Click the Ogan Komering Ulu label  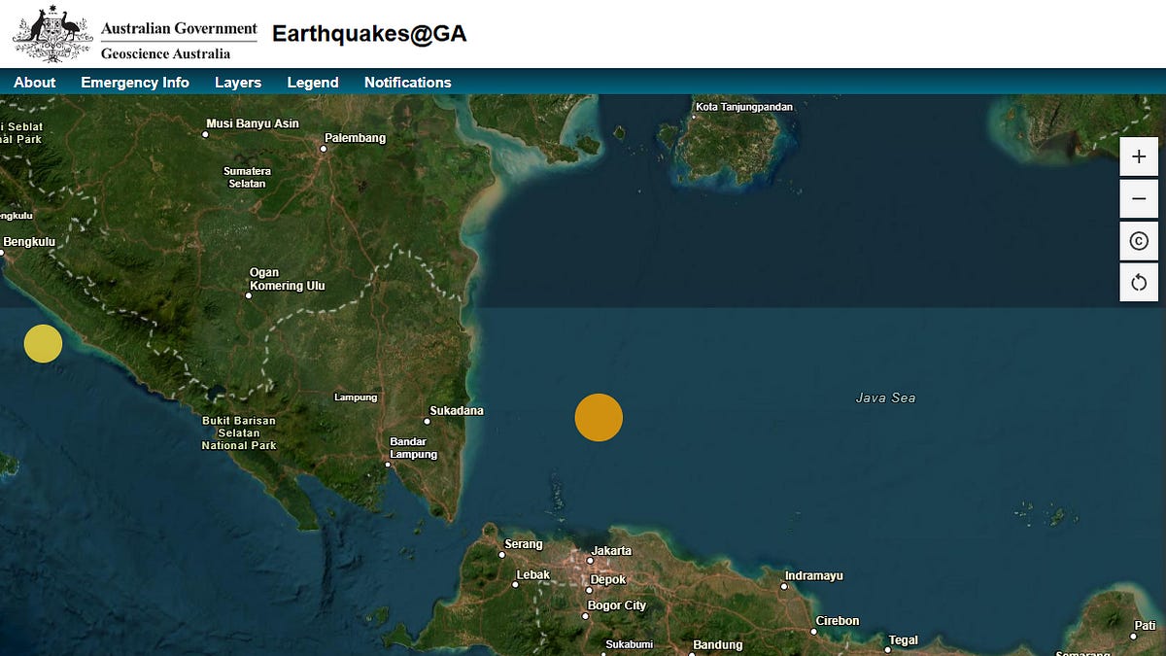click(x=288, y=279)
